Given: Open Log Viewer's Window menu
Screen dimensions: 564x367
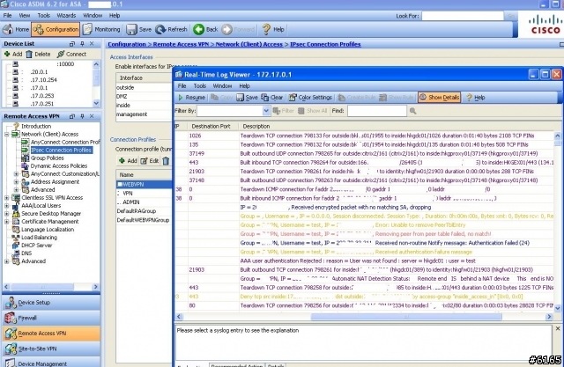Looking at the screenshot, I should 222,86.
